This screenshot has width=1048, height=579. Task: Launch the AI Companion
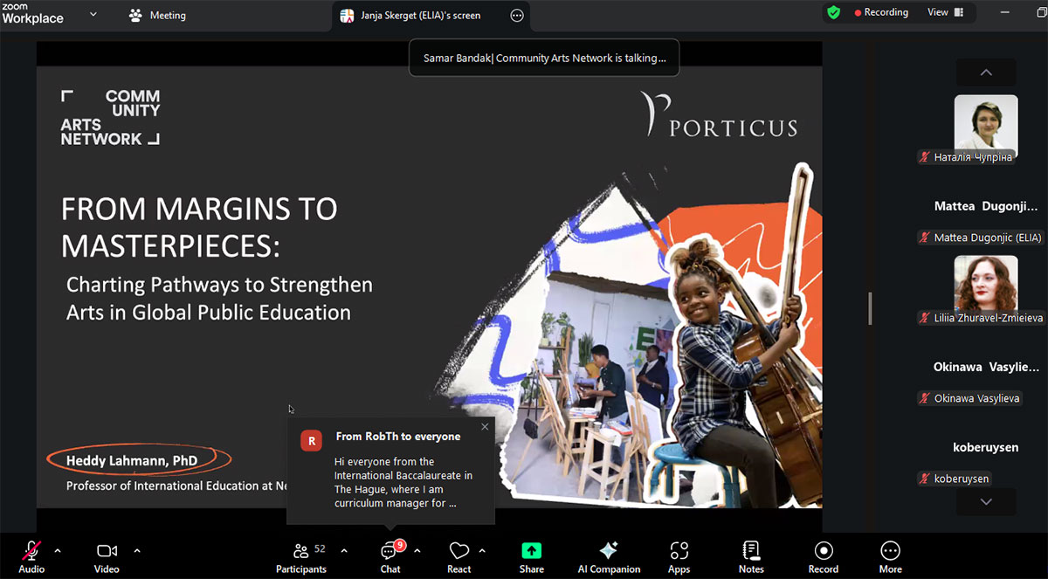point(609,556)
